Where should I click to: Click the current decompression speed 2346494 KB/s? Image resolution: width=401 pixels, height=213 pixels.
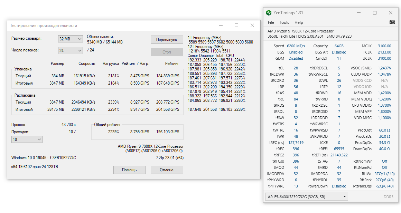(x=83, y=102)
